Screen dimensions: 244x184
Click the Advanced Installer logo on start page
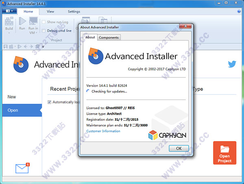coord(21,64)
